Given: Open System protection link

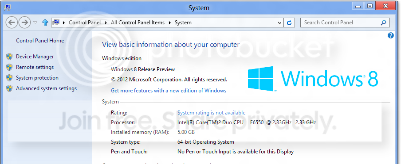Looking at the screenshot, I should (37, 78).
